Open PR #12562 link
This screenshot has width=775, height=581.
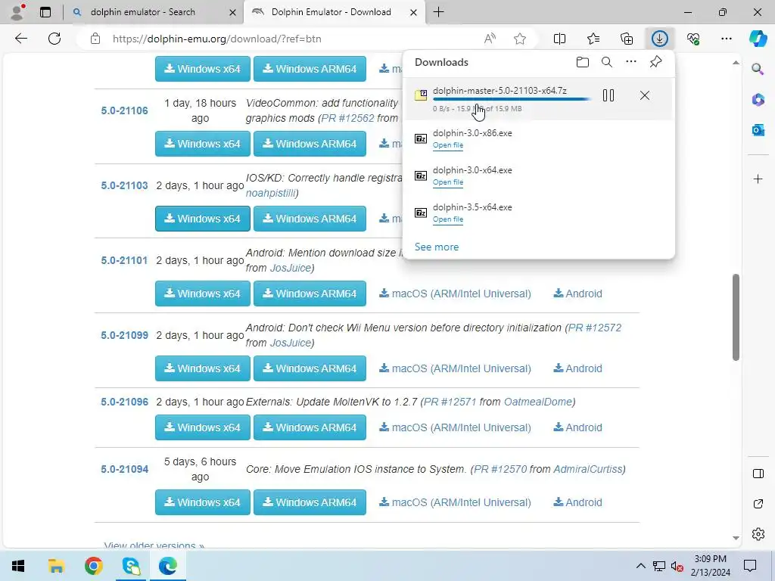[x=347, y=118]
